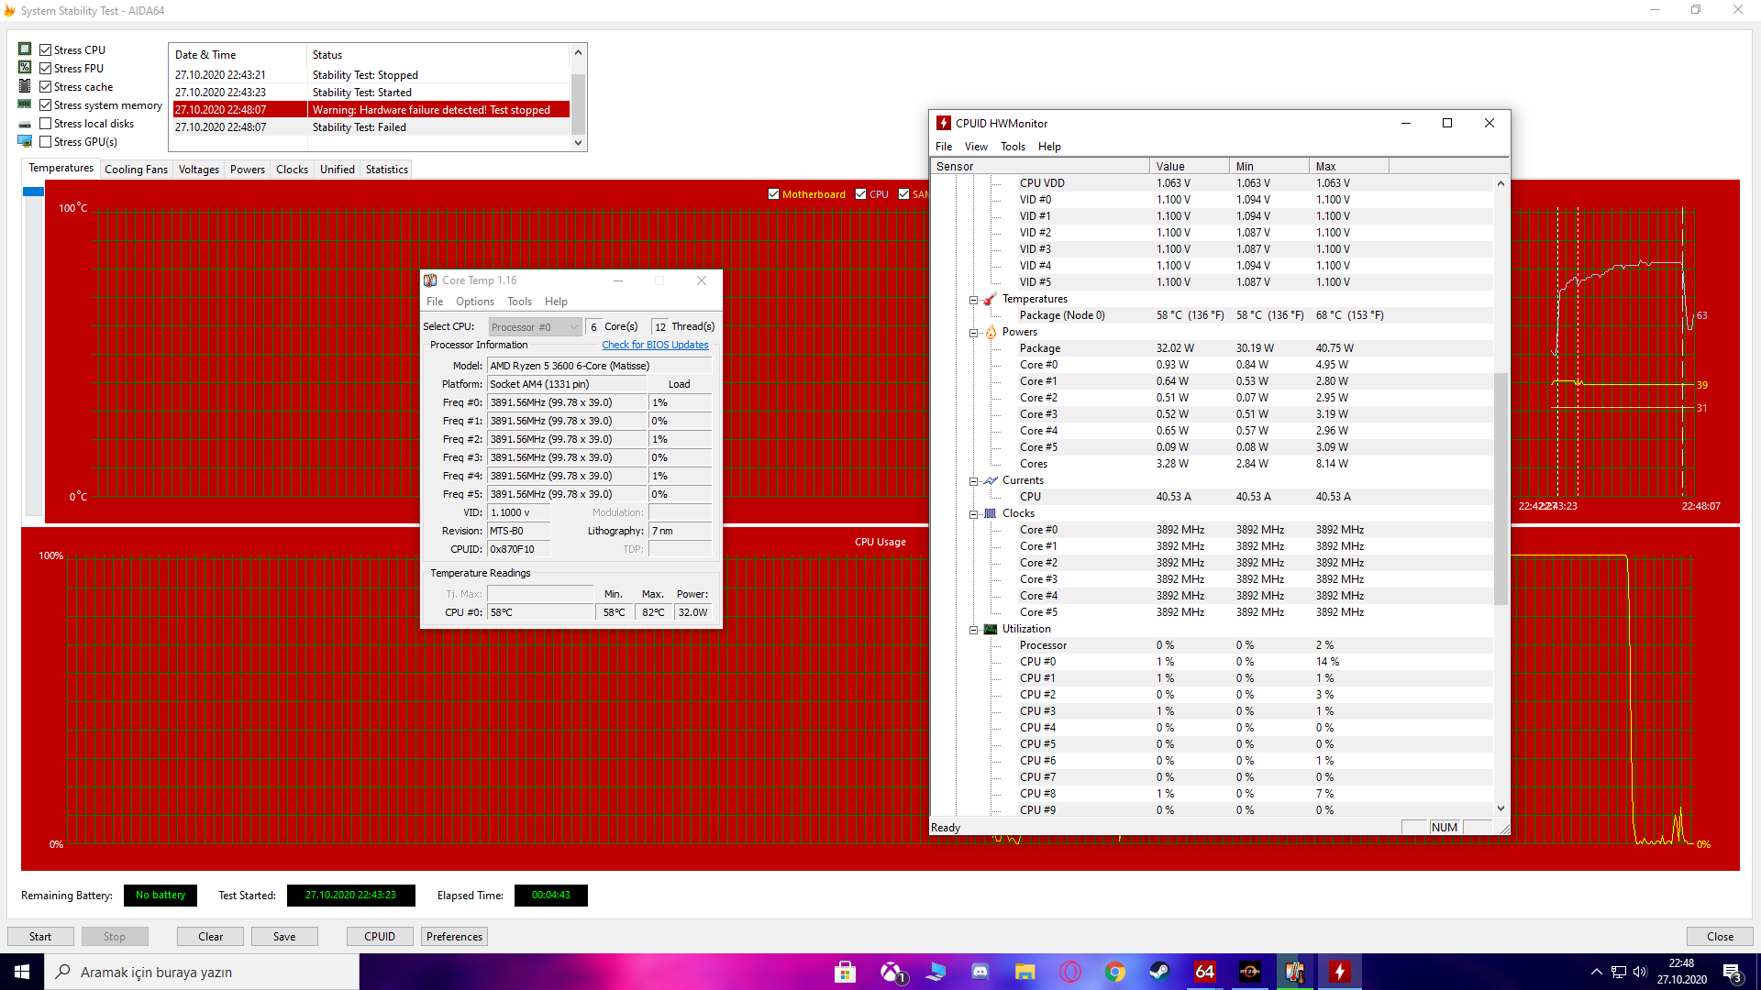Open Steam from the taskbar
Screen dimensions: 1761x990
(1159, 972)
